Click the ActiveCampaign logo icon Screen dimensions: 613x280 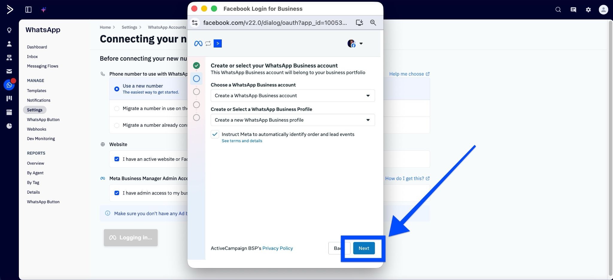10,10
